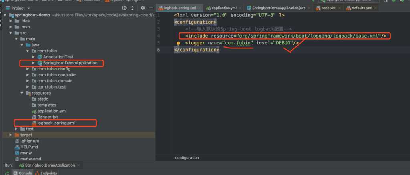The image size is (410, 175).
Task: Open Project panel settings gear
Action: coord(143,8)
